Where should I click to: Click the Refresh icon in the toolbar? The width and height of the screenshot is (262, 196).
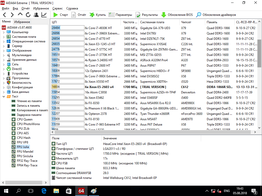pos(28,15)
